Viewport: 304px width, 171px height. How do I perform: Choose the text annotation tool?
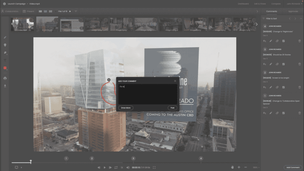pyautogui.click(x=5, y=60)
